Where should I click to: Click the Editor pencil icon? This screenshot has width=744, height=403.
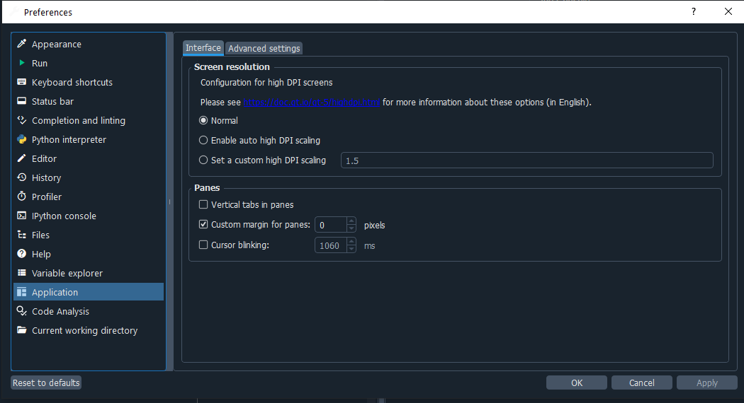tap(21, 158)
